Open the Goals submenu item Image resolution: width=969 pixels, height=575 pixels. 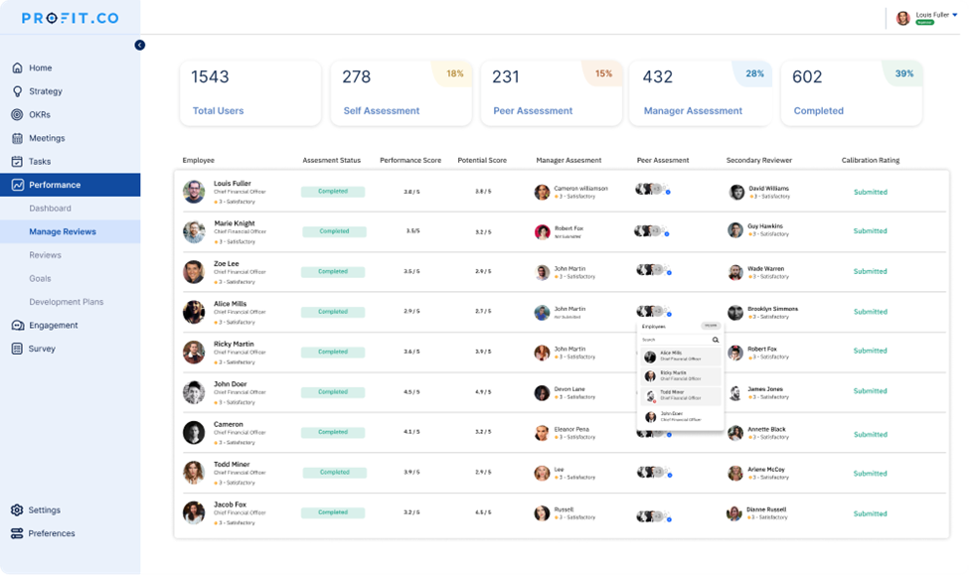click(40, 278)
